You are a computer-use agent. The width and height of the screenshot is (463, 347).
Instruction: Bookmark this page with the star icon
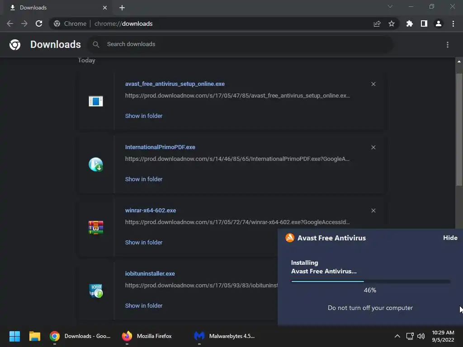392,23
